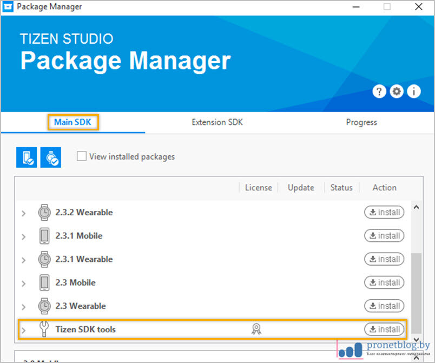Expand the 2.3.2 Wearable row
Image resolution: width=435 pixels, height=363 pixels.
[24, 213]
